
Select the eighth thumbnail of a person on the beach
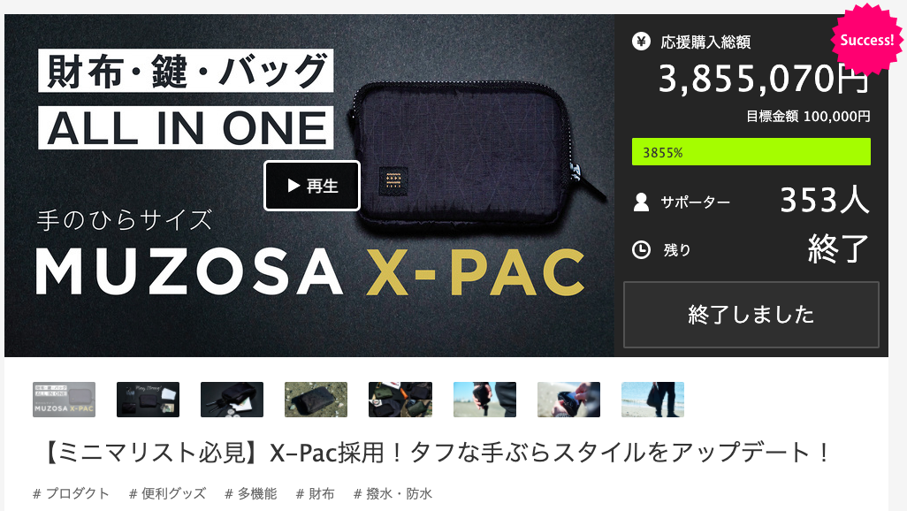point(652,400)
